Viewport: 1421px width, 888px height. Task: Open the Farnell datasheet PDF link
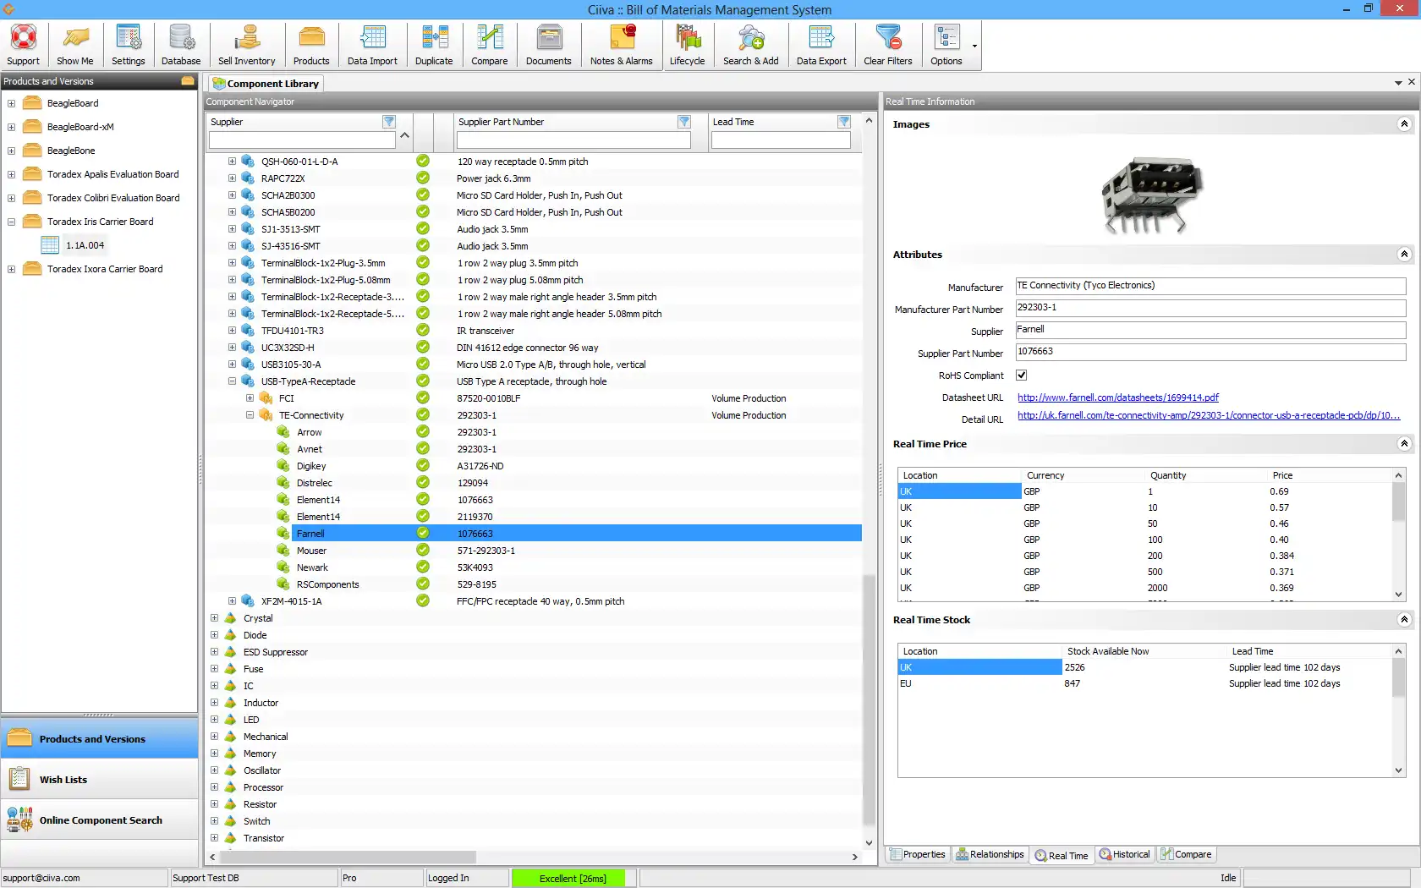[x=1117, y=397]
